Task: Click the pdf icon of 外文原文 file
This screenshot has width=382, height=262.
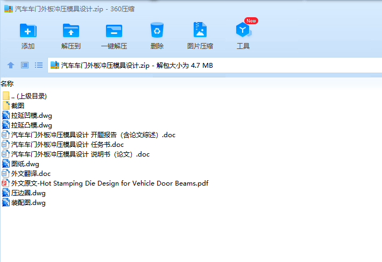Action: [5, 183]
